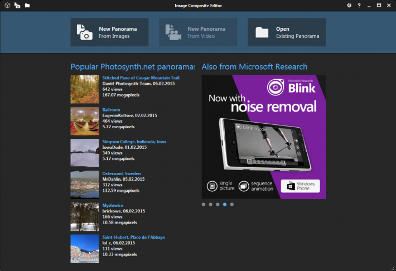Select the second carousel dot
The height and width of the screenshot is (271, 396).
coord(211,205)
